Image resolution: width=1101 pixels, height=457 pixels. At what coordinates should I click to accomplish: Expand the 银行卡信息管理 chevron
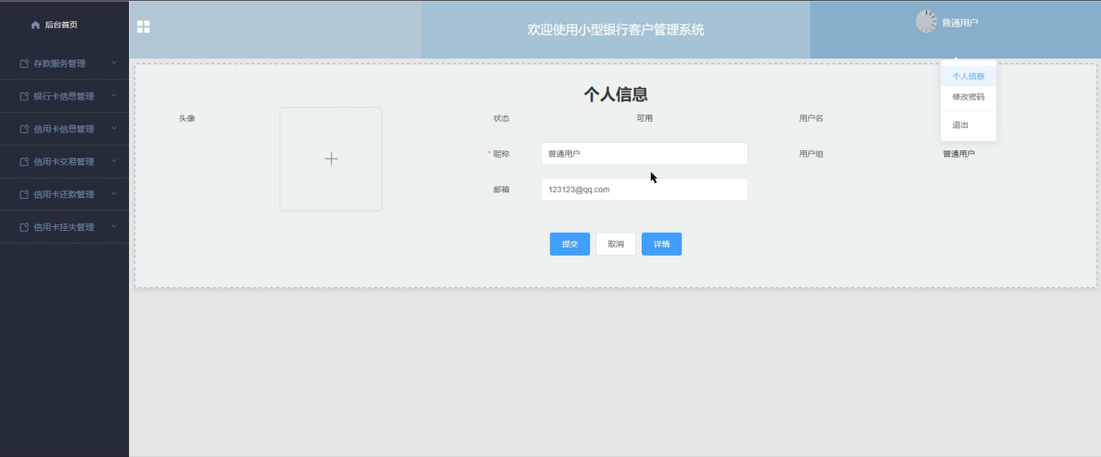114,95
